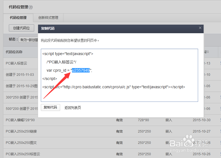Click the 代码位名称 column header
This screenshot has height=158, width=221.
click(x=14, y=52)
